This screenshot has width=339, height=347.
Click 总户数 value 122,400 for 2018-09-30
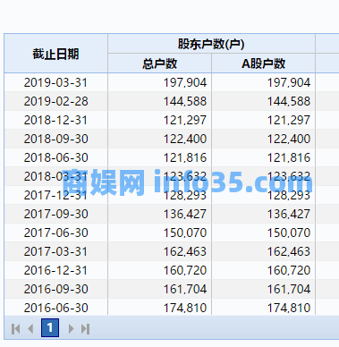tap(185, 139)
